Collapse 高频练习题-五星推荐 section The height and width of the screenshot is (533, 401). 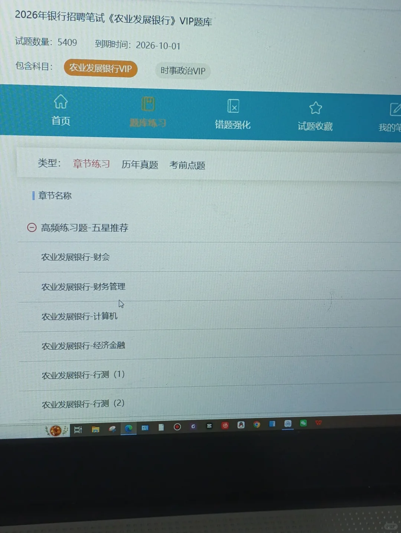[x=32, y=227]
